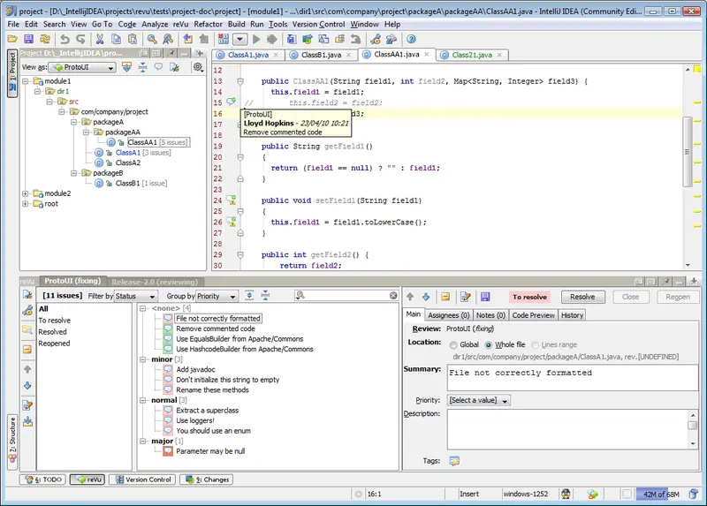Open the View as ProtoUI dropdown
707x506 pixels.
[81, 67]
